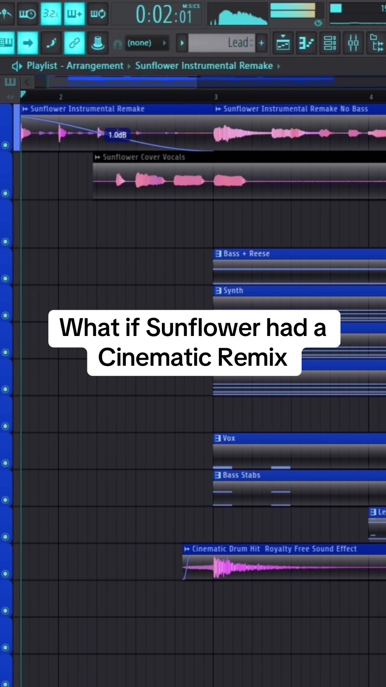Enable the step editing mode icon
The image size is (386, 687).
(51, 43)
